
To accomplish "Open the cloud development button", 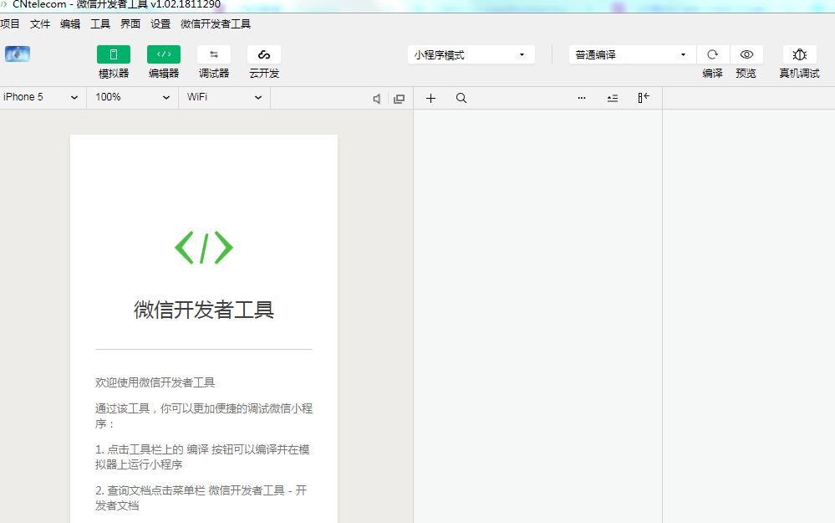I will [x=264, y=54].
